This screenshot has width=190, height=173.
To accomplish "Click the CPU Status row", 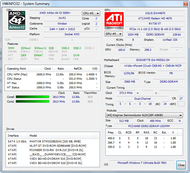I will [52, 79].
